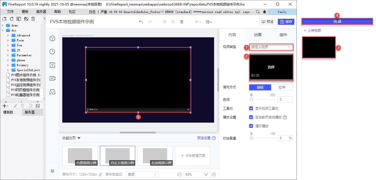Click the 色相 hue slider handle

coord(251,100)
